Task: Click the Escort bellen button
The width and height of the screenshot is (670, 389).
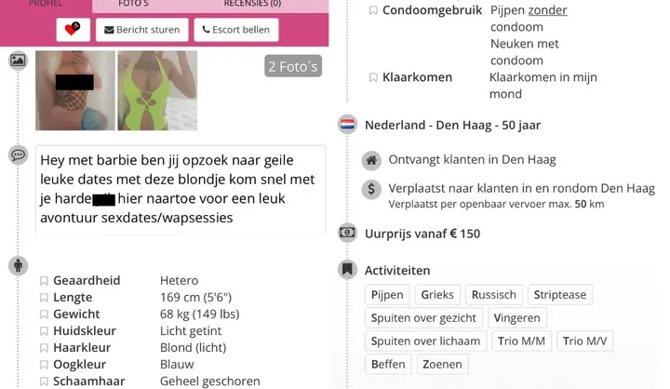Action: click(236, 30)
